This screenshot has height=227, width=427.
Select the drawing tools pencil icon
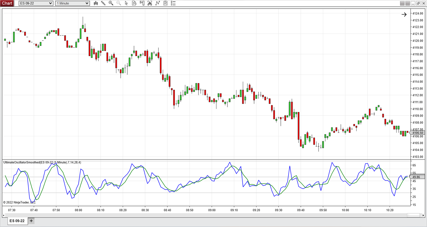click(103, 3)
